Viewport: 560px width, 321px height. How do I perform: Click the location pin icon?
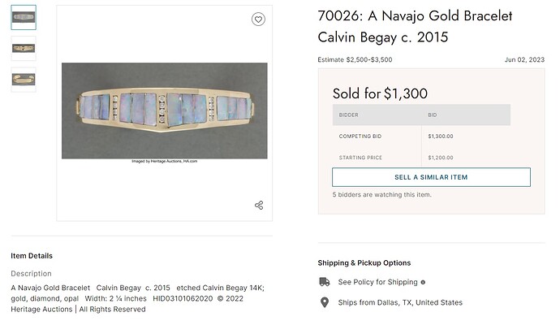[x=325, y=302]
